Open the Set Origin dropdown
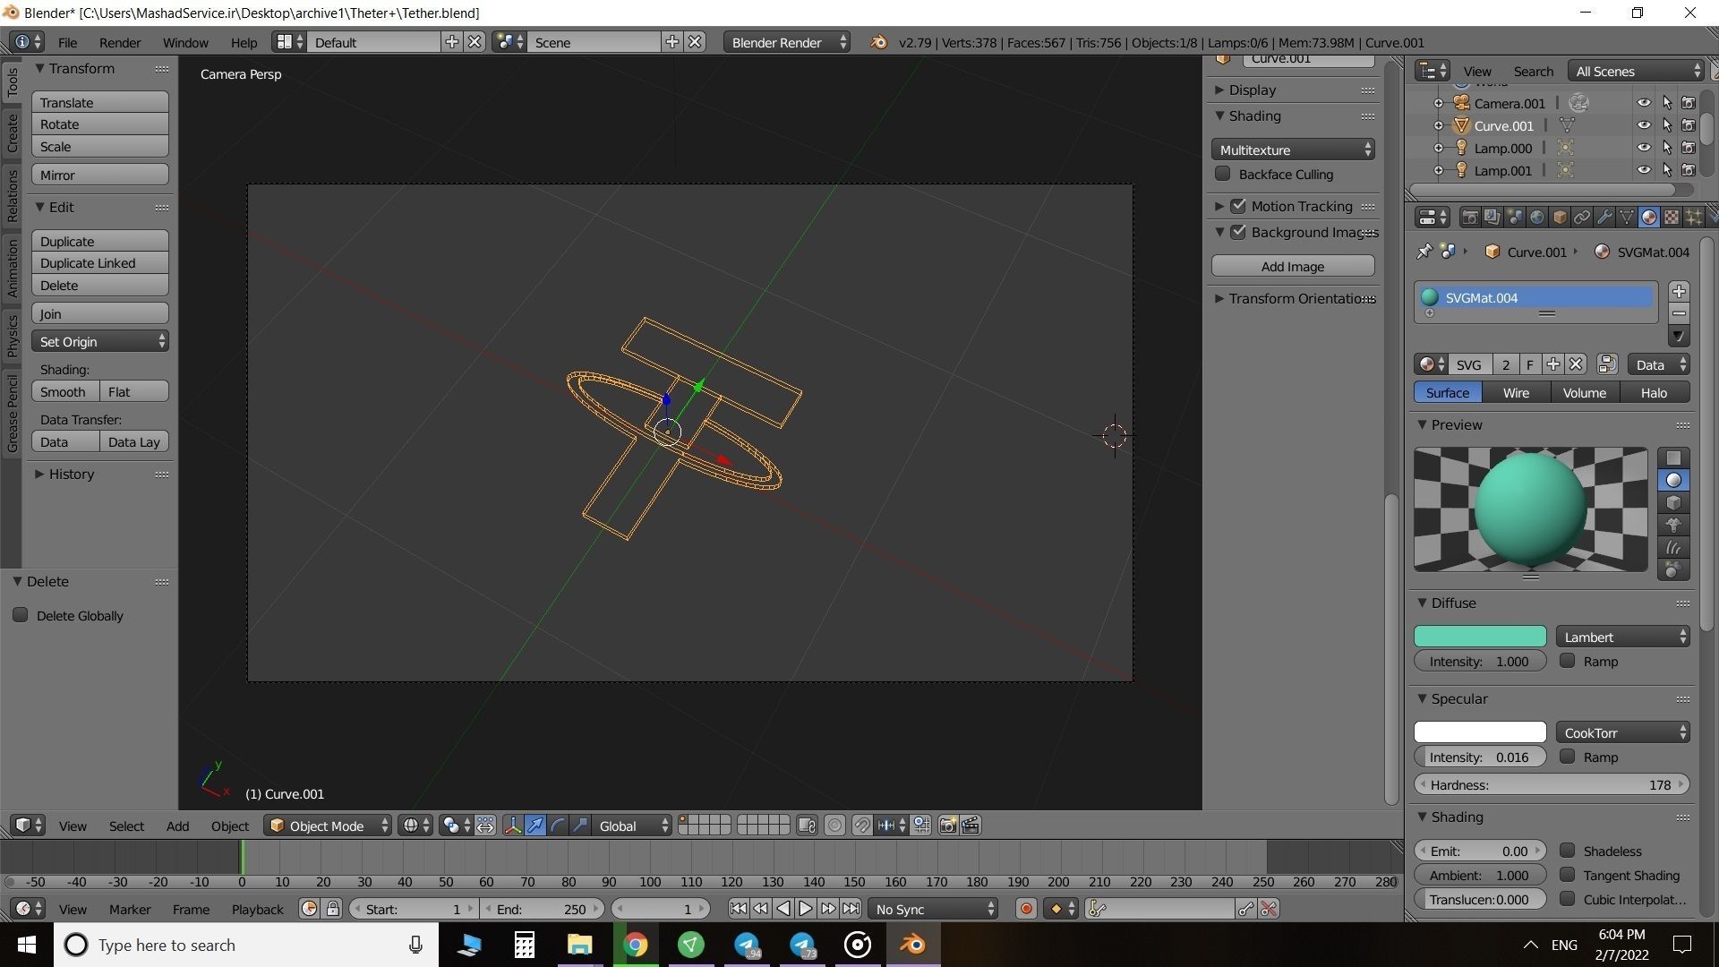This screenshot has width=1719, height=967. (x=100, y=341)
